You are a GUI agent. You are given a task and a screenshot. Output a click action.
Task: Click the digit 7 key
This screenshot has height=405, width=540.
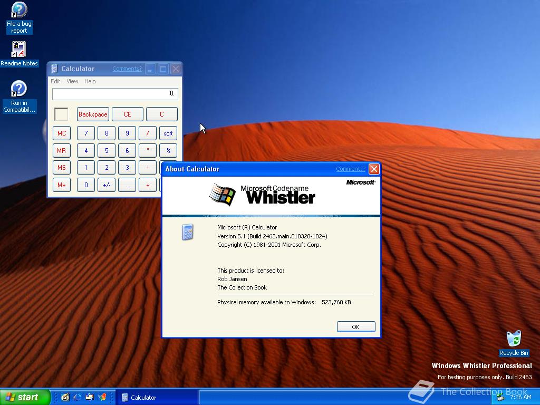tap(86, 133)
